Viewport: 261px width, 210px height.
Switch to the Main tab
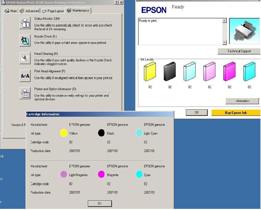[x=11, y=11]
